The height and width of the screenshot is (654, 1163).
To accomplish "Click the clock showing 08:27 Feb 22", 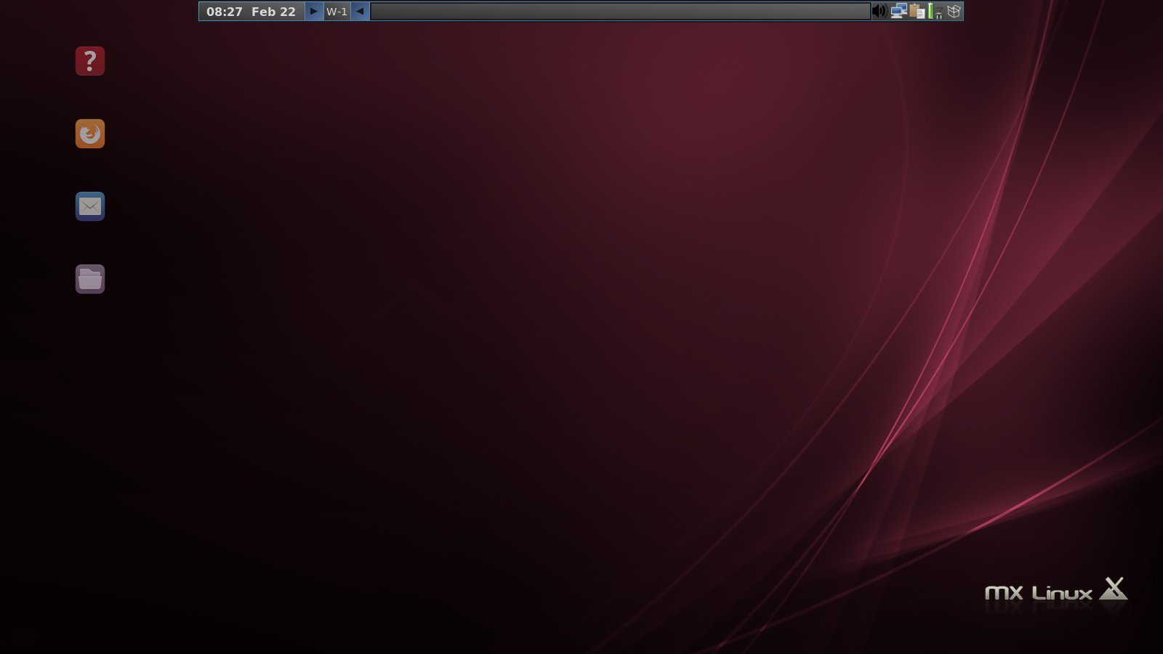I will [251, 12].
